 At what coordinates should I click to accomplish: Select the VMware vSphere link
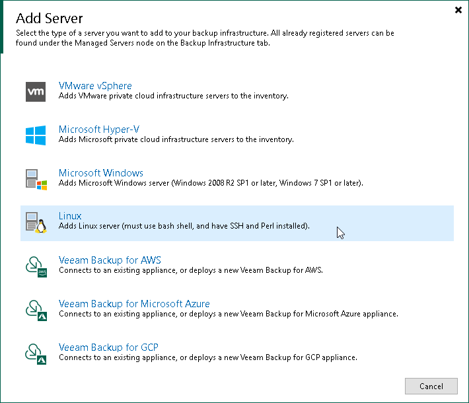coord(95,86)
